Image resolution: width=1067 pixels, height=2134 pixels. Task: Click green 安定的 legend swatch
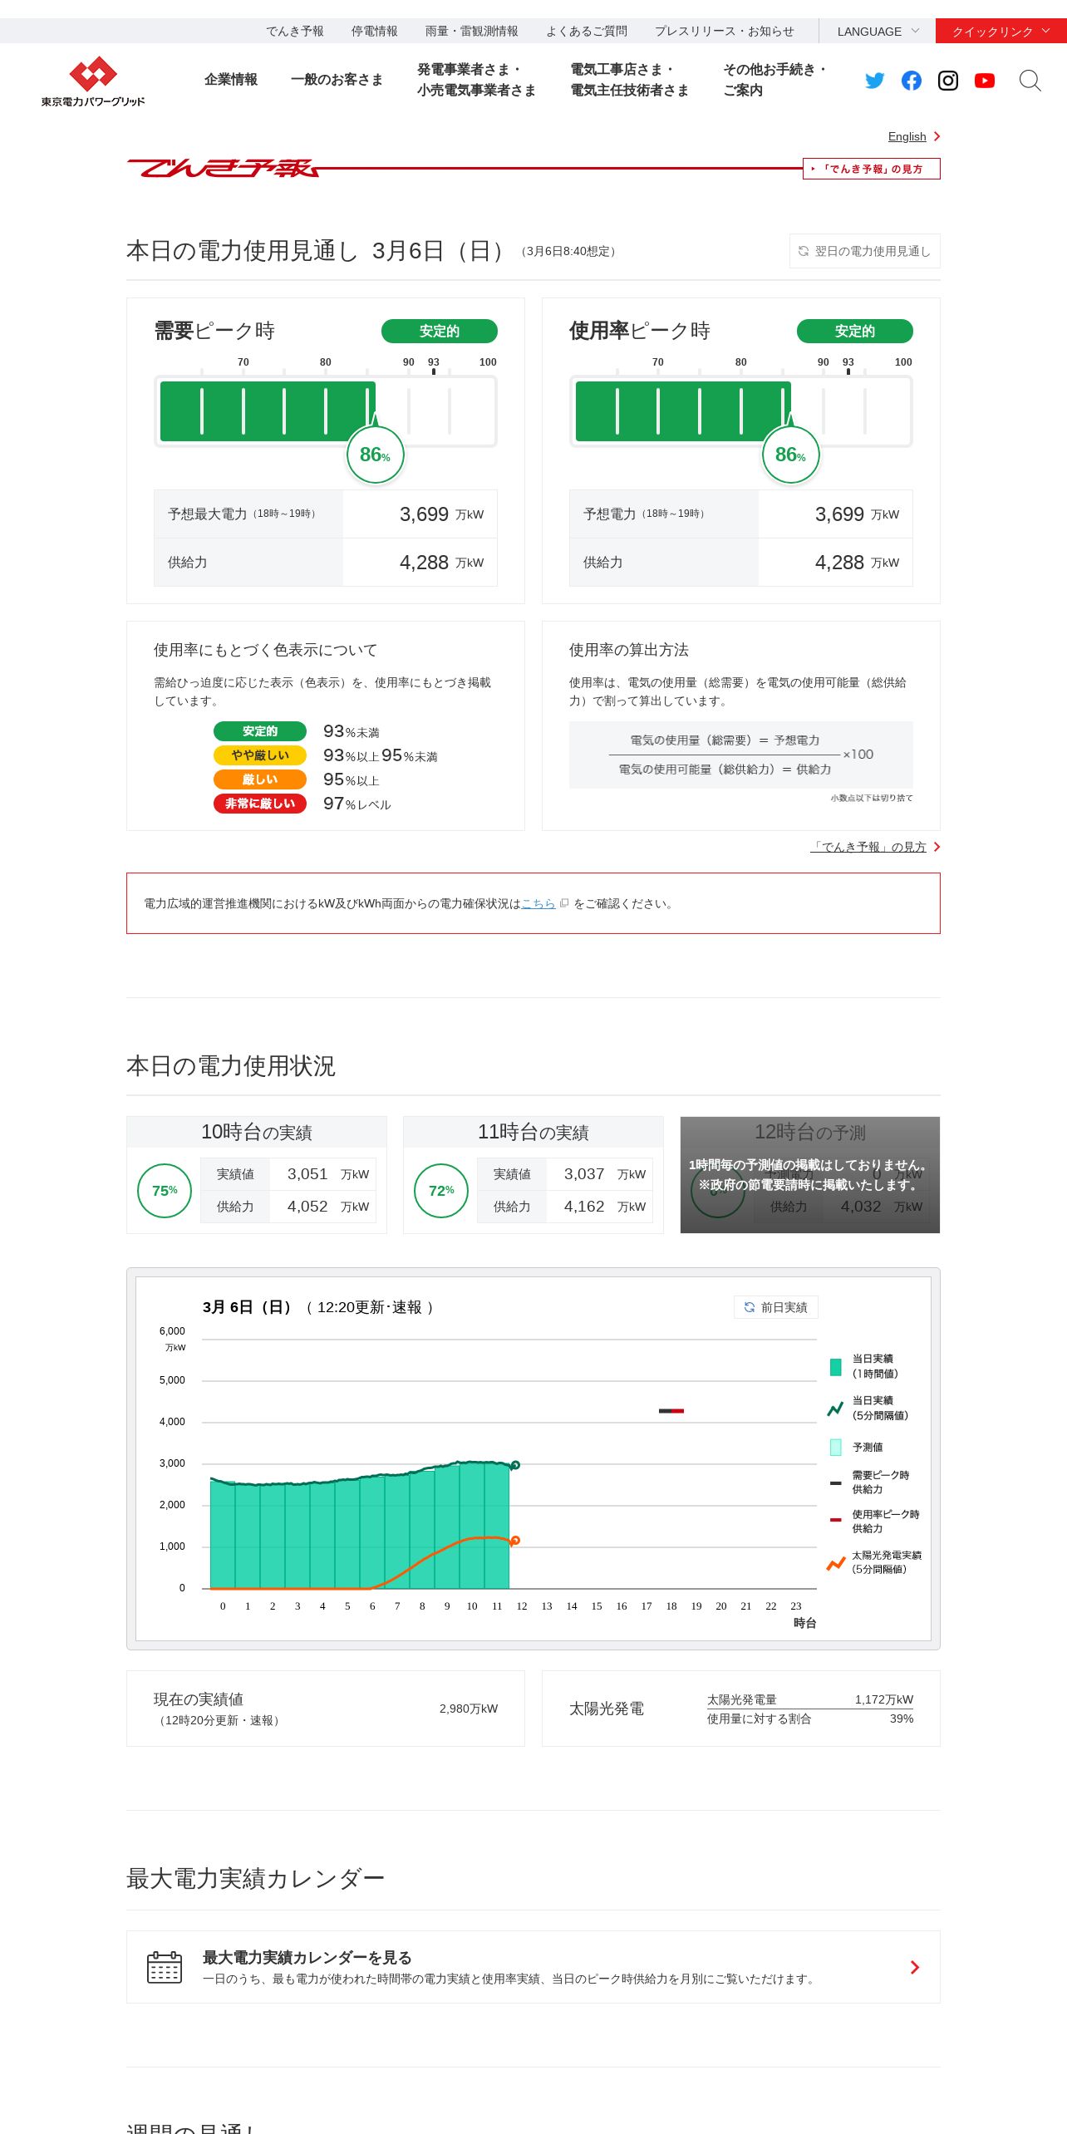point(260,731)
